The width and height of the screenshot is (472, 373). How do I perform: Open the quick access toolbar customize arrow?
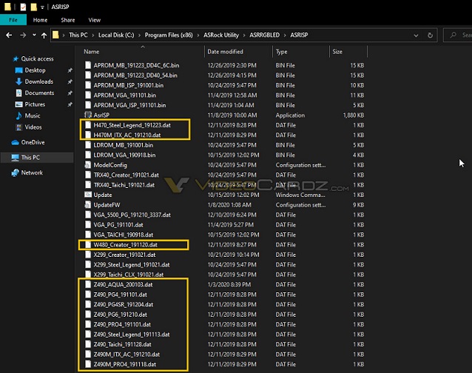pyautogui.click(x=42, y=7)
